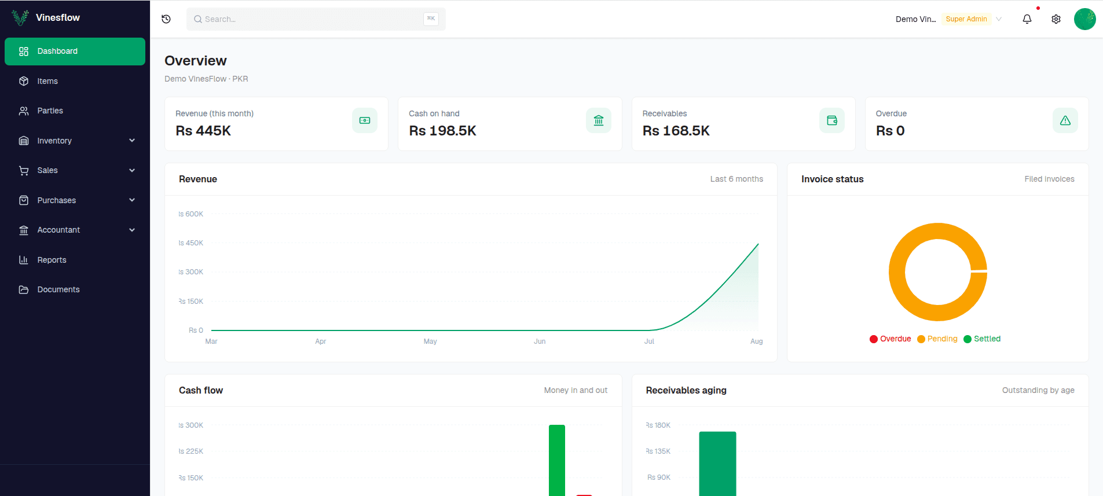Click the Last 6 months label

coord(736,179)
